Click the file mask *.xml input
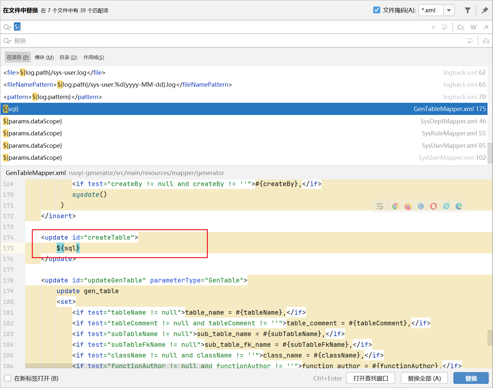Viewport: 493px width, 388px height. pyautogui.click(x=431, y=10)
